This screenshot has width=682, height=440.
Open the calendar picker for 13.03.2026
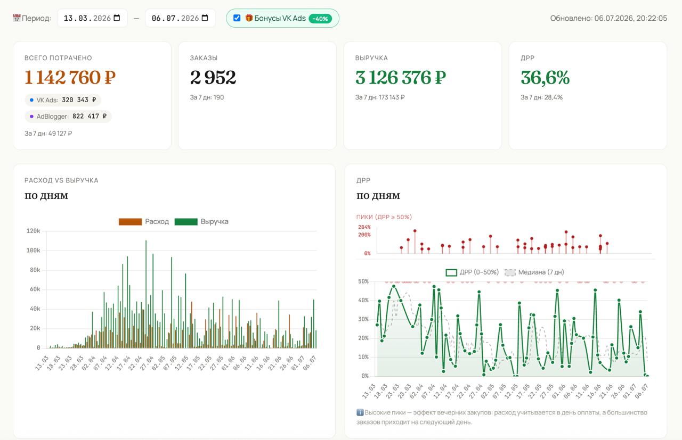pyautogui.click(x=117, y=18)
